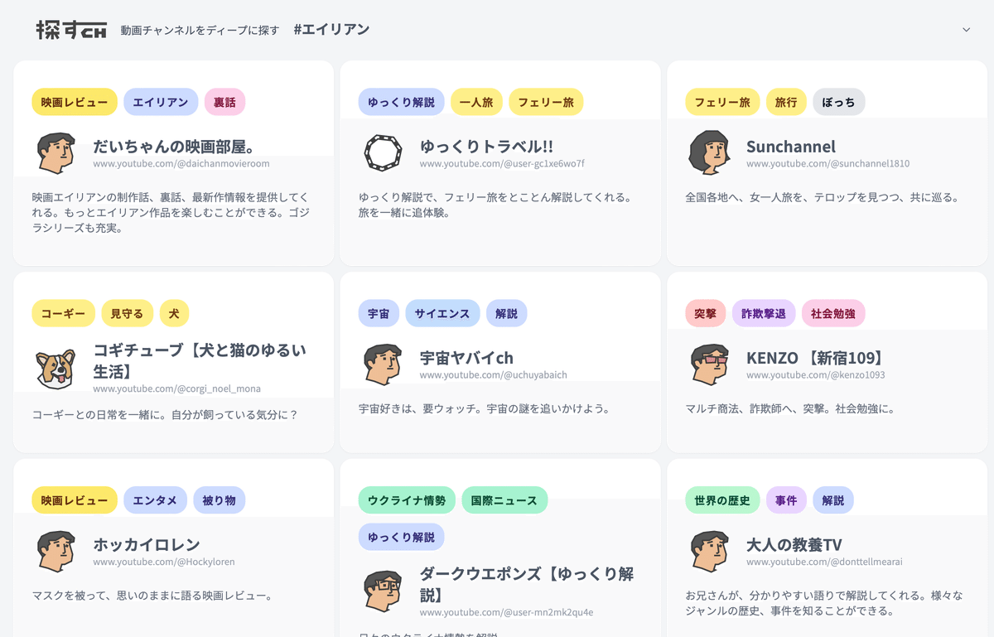The image size is (994, 637).
Task: Select 解説 tag on 大人の教養TV card
Action: coord(833,500)
